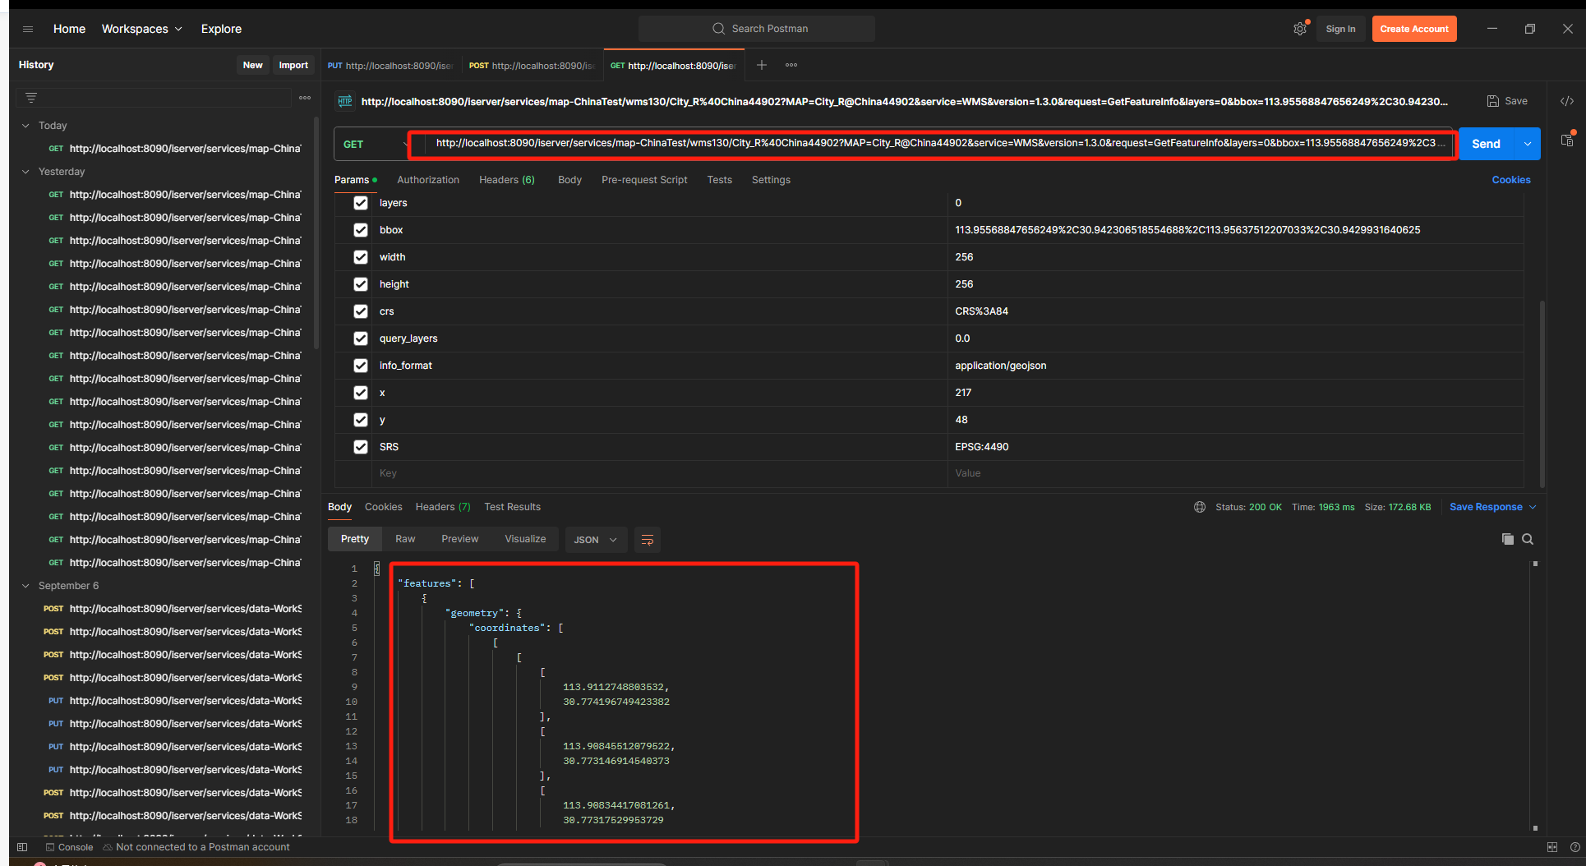The image size is (1586, 866).
Task: Open History sidebar more options dots
Action: click(x=305, y=98)
